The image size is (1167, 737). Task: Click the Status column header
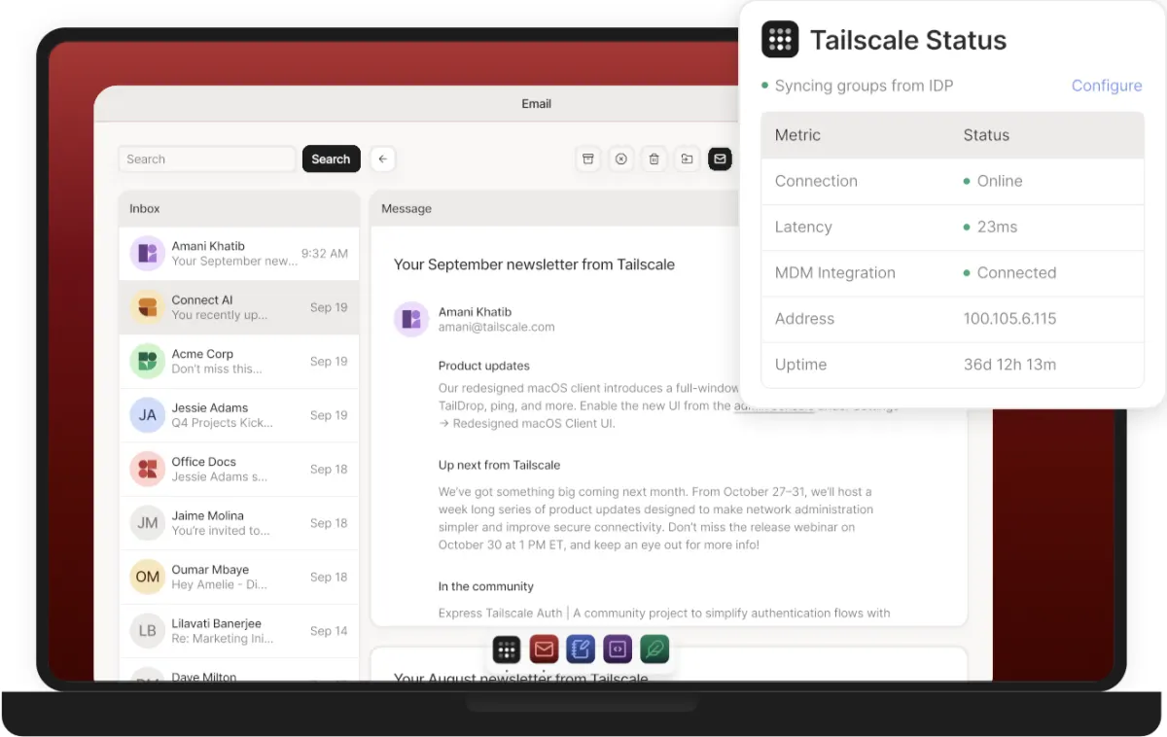986,135
